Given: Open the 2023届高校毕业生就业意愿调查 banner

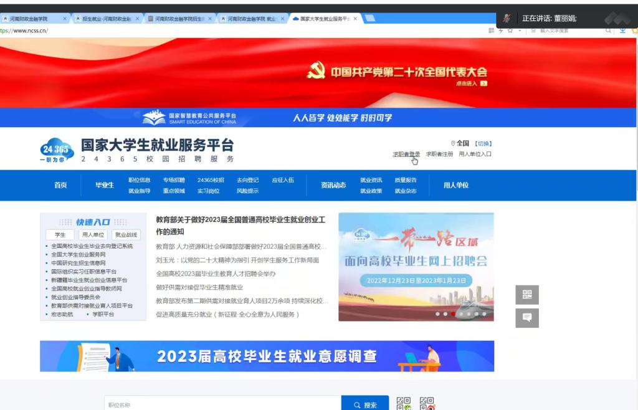Looking at the screenshot, I should [x=267, y=356].
